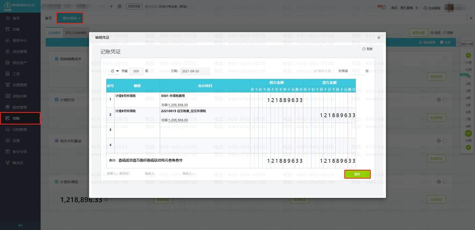Viewport: 475px width, 230px height.
Task: Click the green 保存 button
Action: (357, 174)
